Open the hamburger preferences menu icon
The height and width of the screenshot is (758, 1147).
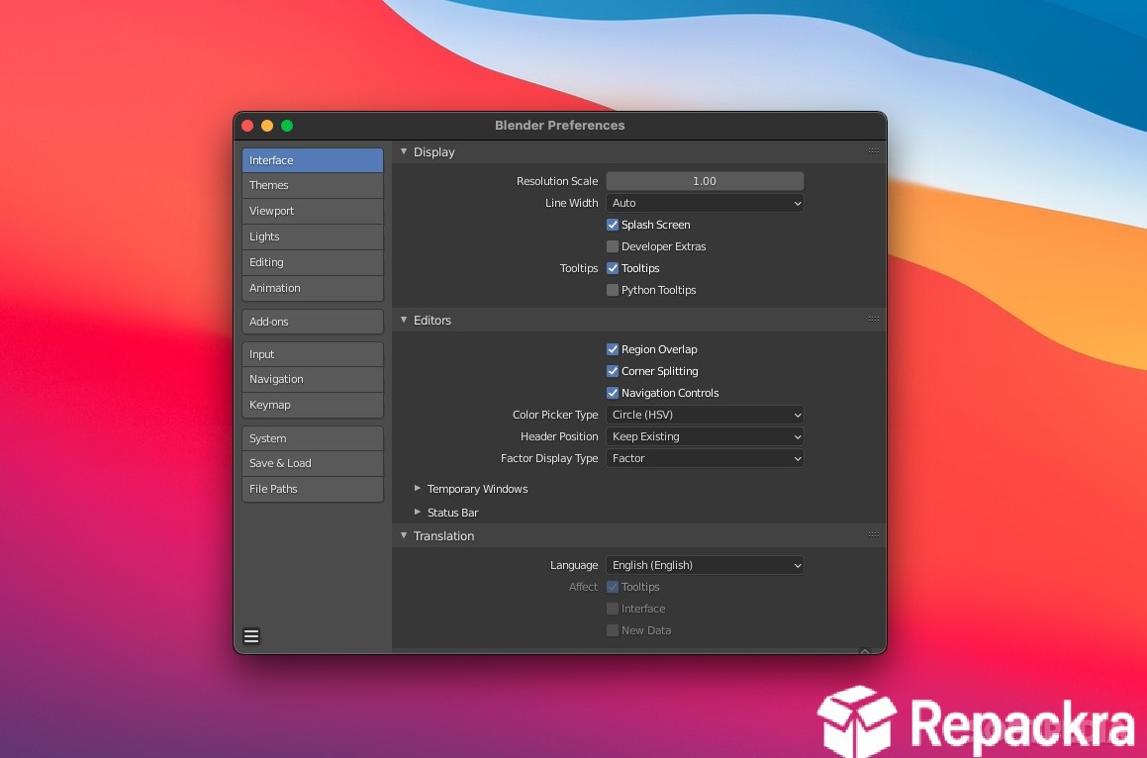pyautogui.click(x=251, y=636)
